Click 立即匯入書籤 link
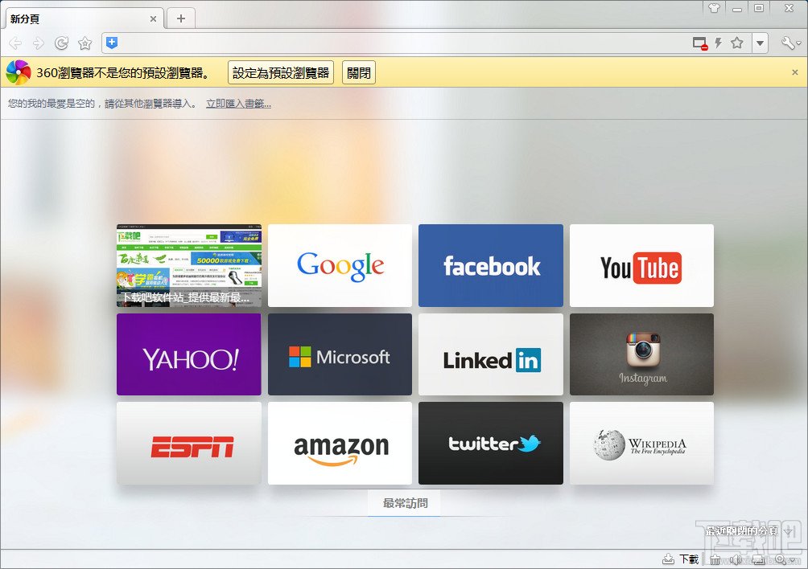 (x=238, y=104)
